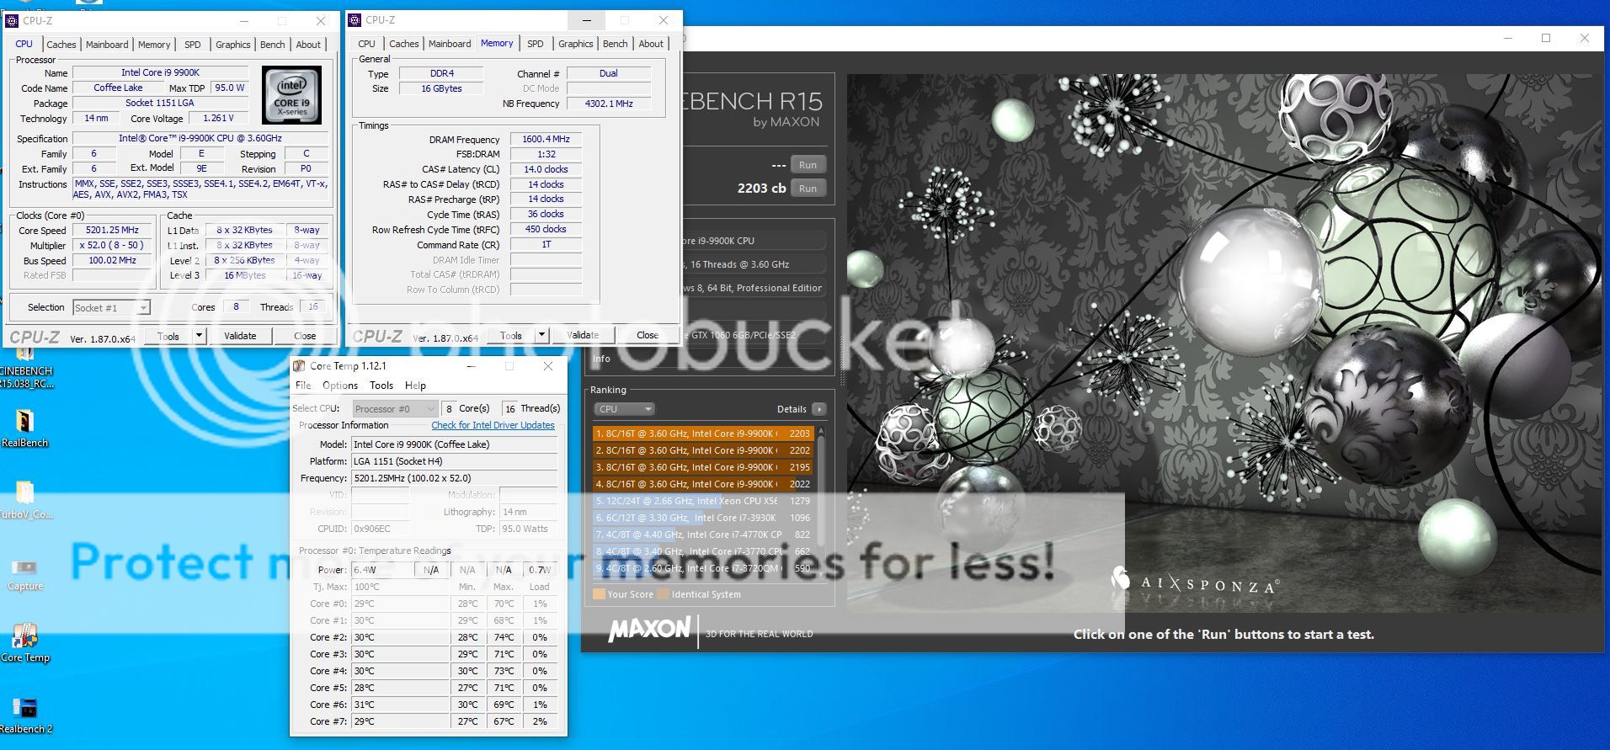Viewport: 1610px width, 750px height.
Task: Click the Core #2 Max temperature 74°C
Action: point(504,637)
